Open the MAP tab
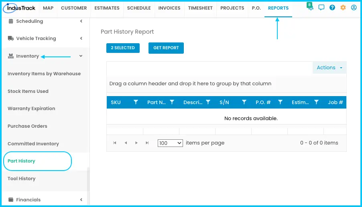This screenshot has width=362, height=207. (x=48, y=8)
